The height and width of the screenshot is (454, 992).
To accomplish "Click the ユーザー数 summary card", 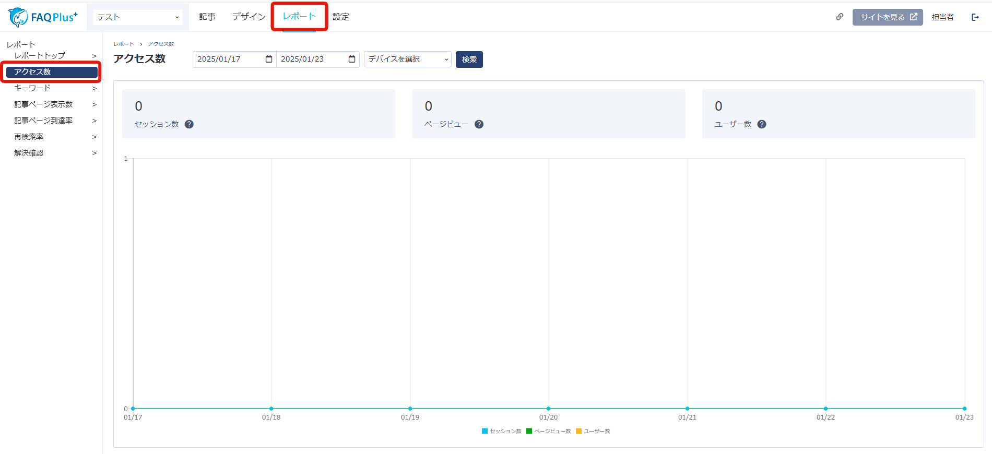I will tap(839, 114).
